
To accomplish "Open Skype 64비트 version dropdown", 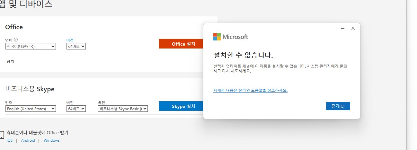I will (76, 109).
